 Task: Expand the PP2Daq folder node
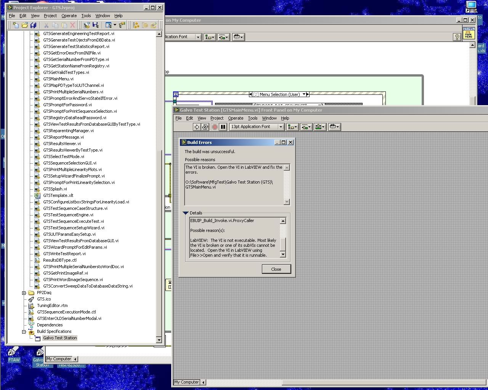point(24,293)
